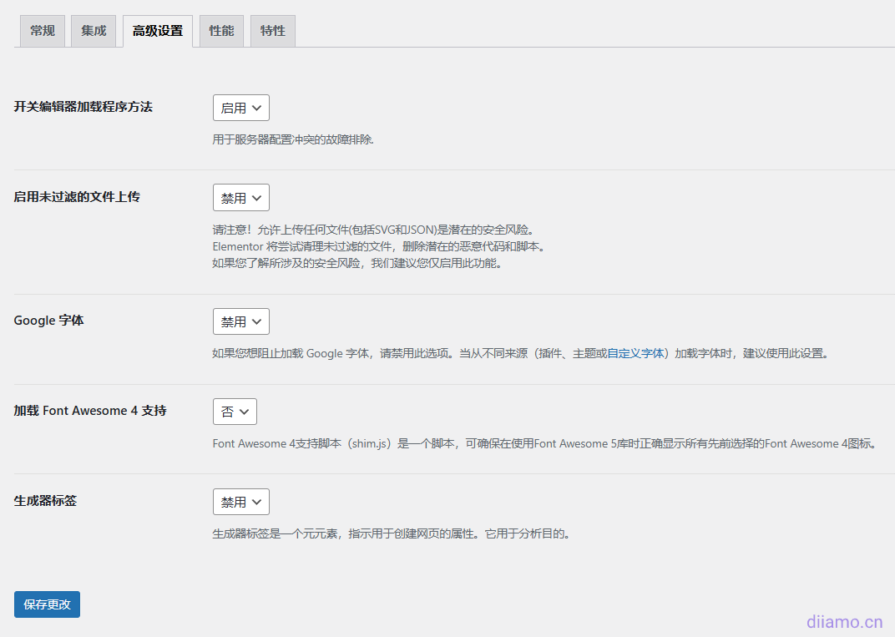Expand the arrow of the Google 字体 禁用 select
895x637 pixels.
tap(255, 321)
